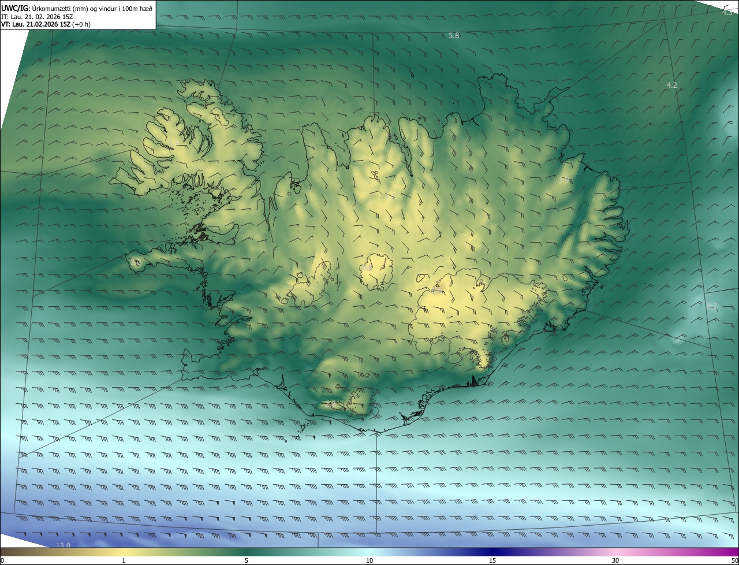Select the initial time line "IT: Lau. 21. 02. 2026 15Z"
Image resolution: width=739 pixels, height=565 pixels.
pos(38,16)
